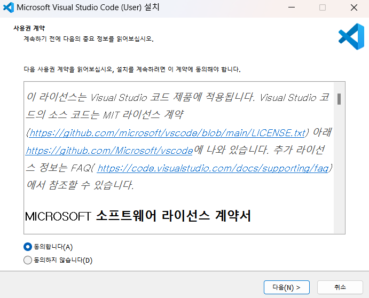Image resolution: width=369 pixels, height=298 pixels.
Task: Click the MICROSOFT 소프트웨어 라이선스 계약서 heading
Action: 138,216
